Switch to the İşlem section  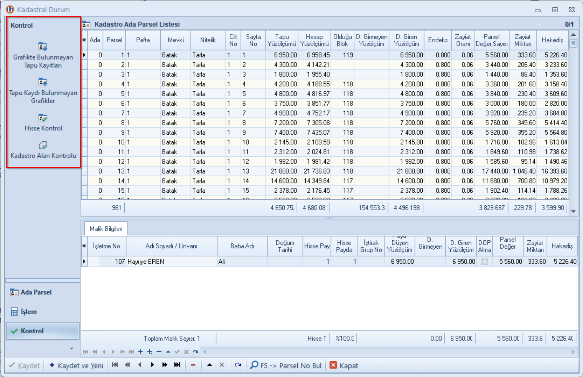[42, 312]
